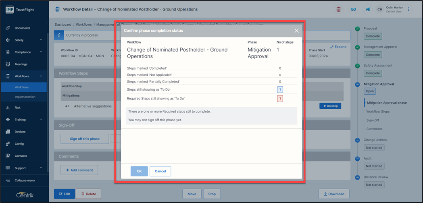Click the Change Actions Not started badge
Viewport: 423px width, 203px height.
click(374, 148)
